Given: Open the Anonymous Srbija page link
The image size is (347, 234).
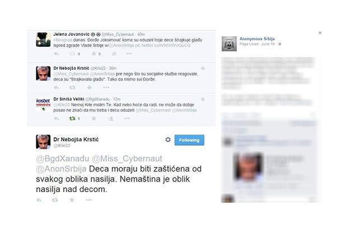Looking at the screenshot, I should pos(257,39).
